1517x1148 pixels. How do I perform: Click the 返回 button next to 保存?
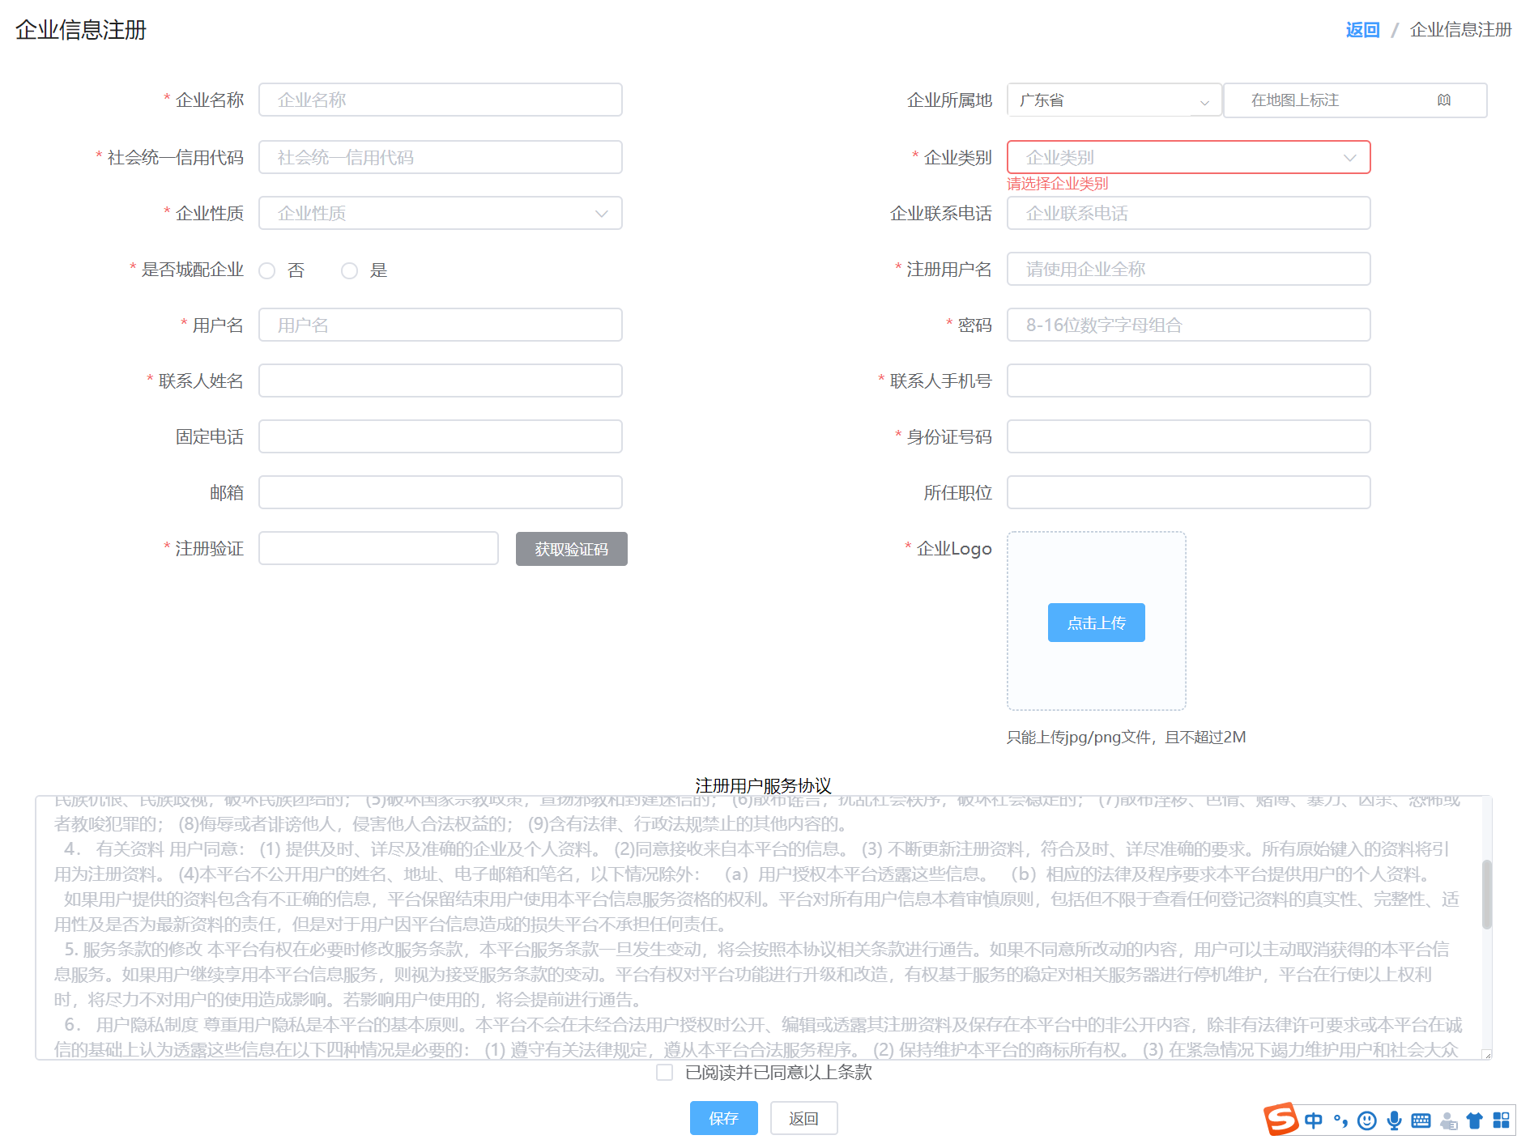pyautogui.click(x=804, y=1118)
